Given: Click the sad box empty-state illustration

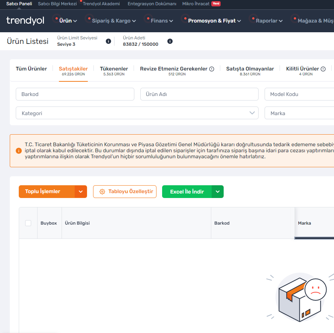Looking at the screenshot, I should click(300, 297).
